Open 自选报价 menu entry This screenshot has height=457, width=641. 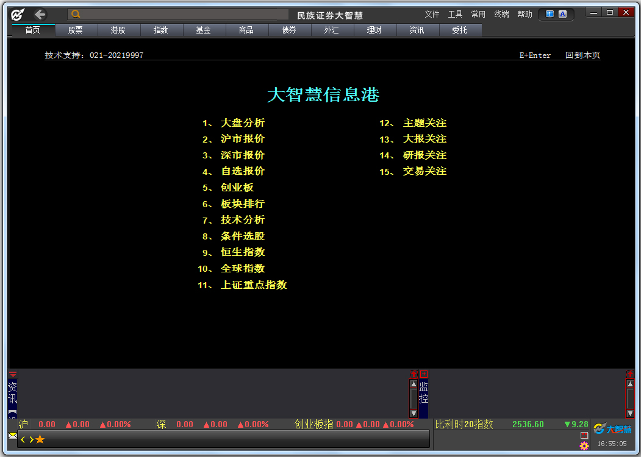(x=242, y=171)
